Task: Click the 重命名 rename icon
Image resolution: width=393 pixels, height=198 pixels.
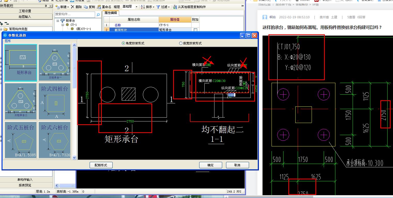Action: coord(99,7)
